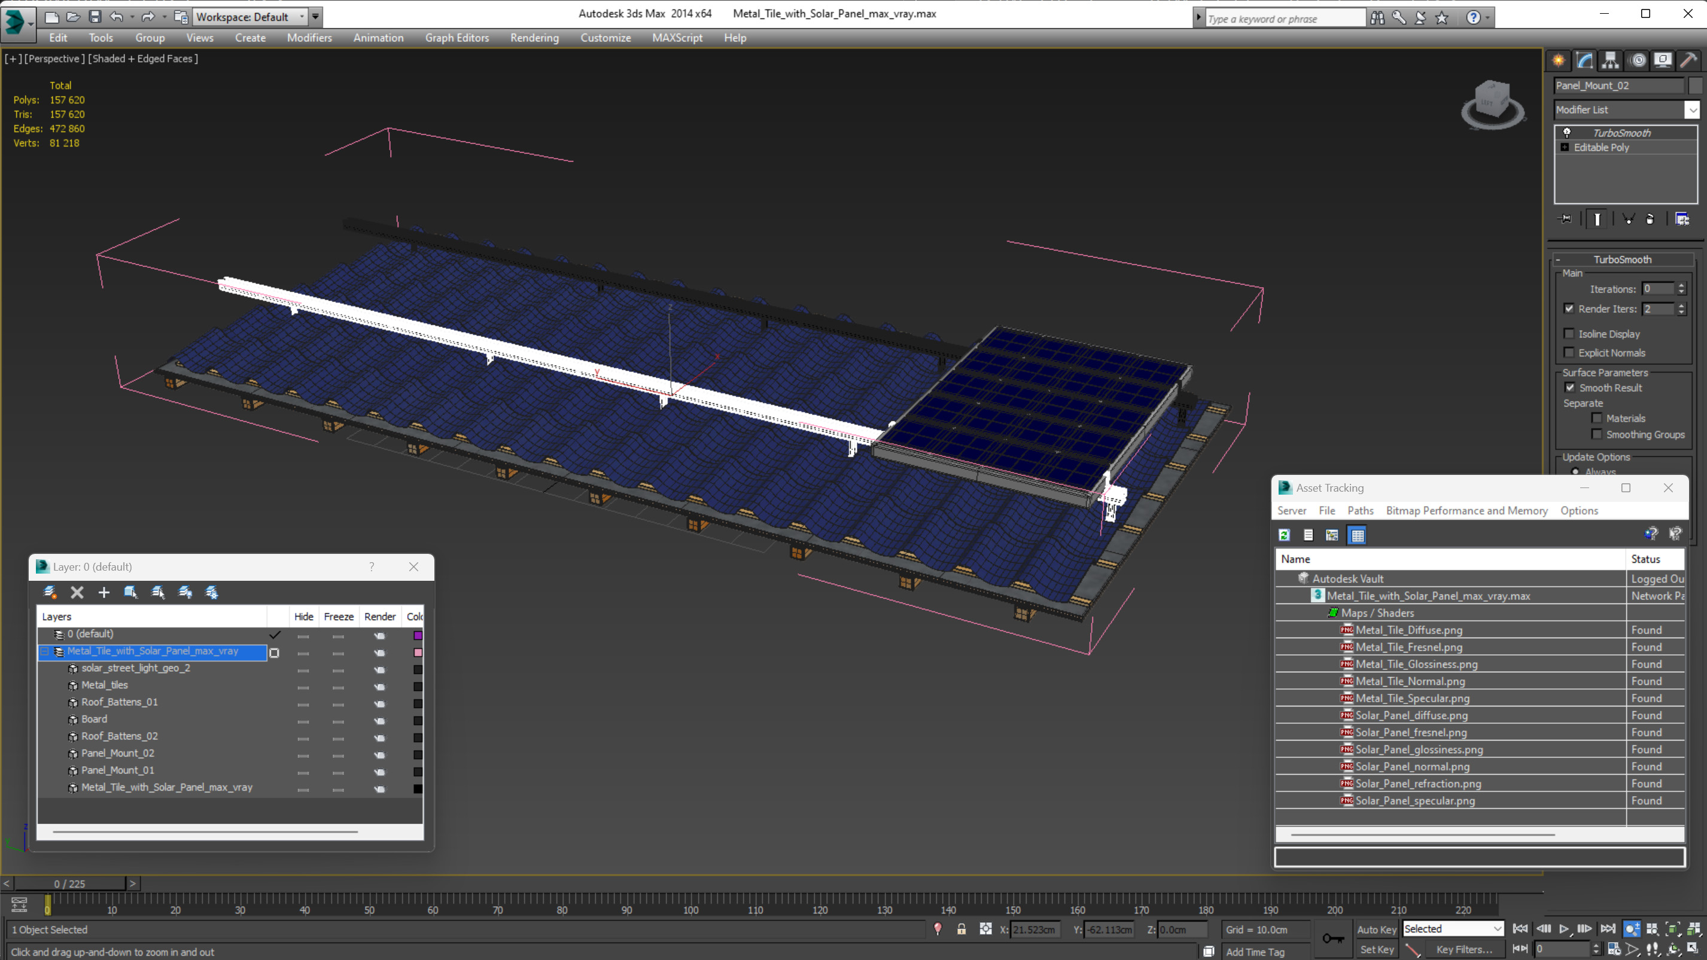Viewport: 1707px width, 960px height.
Task: Toggle TurboSmooth modifier lightbulb visibility
Action: pyautogui.click(x=1566, y=133)
